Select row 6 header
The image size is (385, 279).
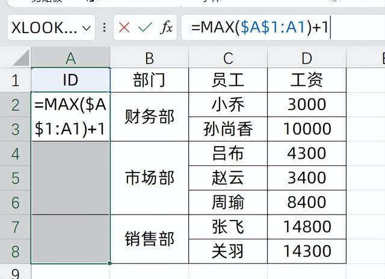pyautogui.click(x=15, y=203)
